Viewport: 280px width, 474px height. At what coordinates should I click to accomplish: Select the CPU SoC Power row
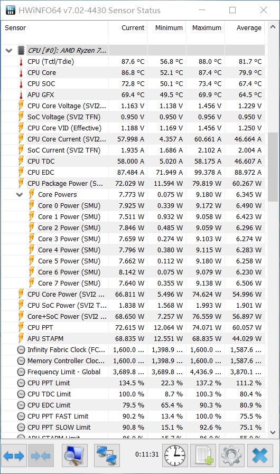(x=133, y=305)
